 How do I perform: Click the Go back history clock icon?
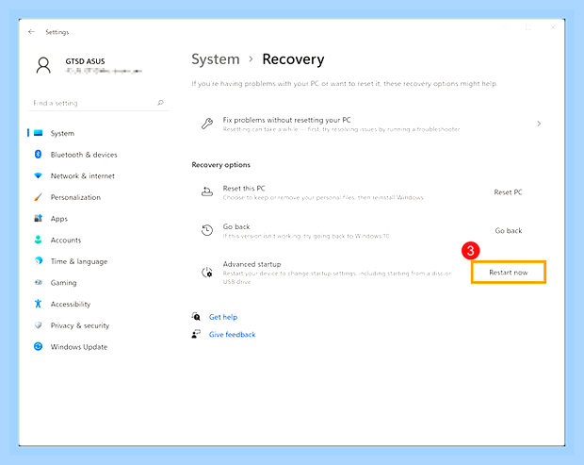[207, 230]
